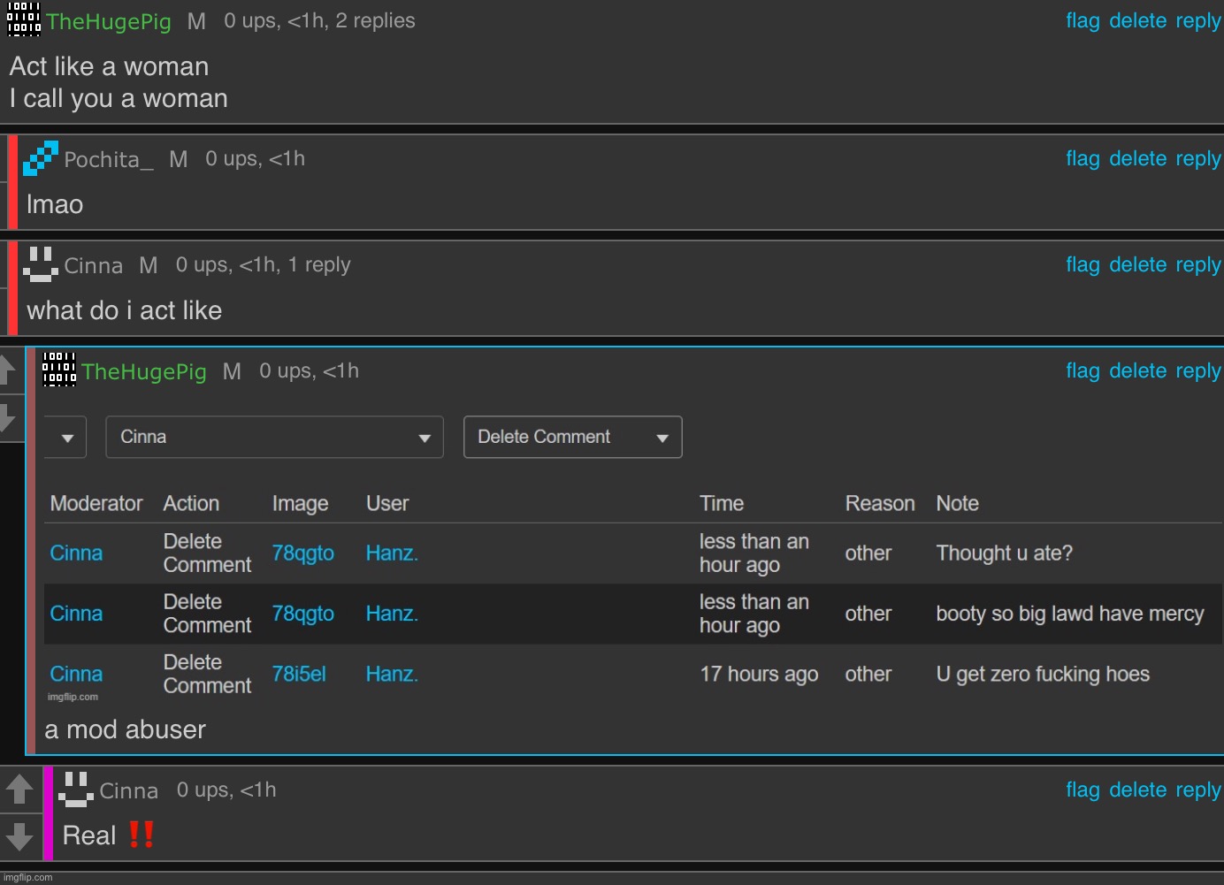The height and width of the screenshot is (885, 1224).
Task: Click TheHugePig avatar icon on top comment
Action: point(24,19)
